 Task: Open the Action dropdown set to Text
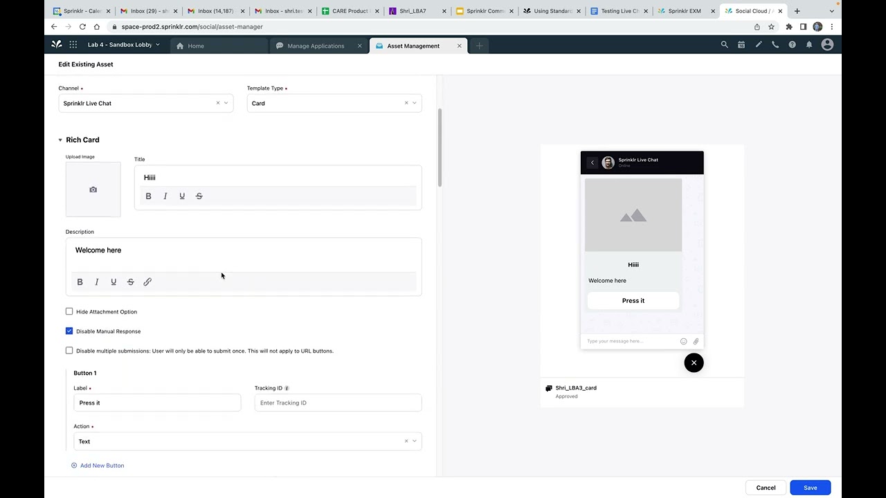(x=248, y=441)
